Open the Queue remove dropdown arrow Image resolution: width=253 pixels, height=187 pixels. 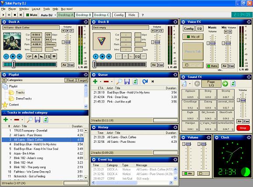coord(112,82)
